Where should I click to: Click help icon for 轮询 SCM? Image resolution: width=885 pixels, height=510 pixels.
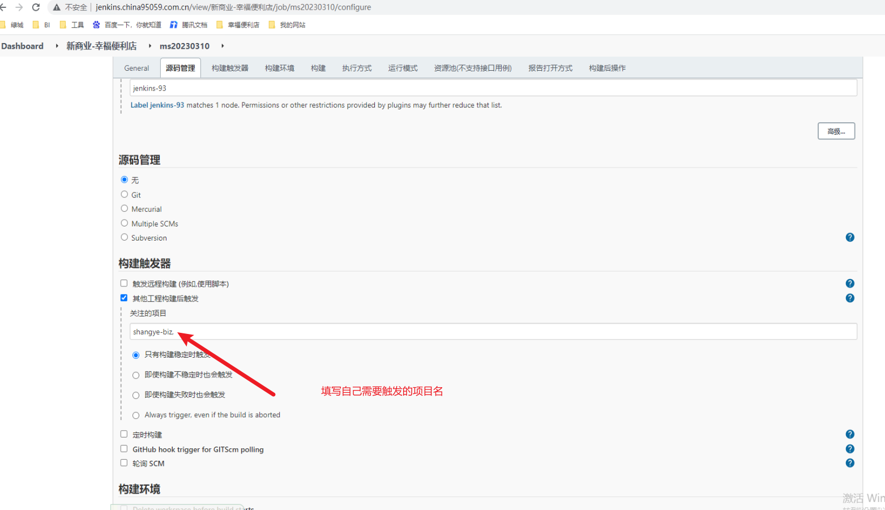pyautogui.click(x=850, y=463)
